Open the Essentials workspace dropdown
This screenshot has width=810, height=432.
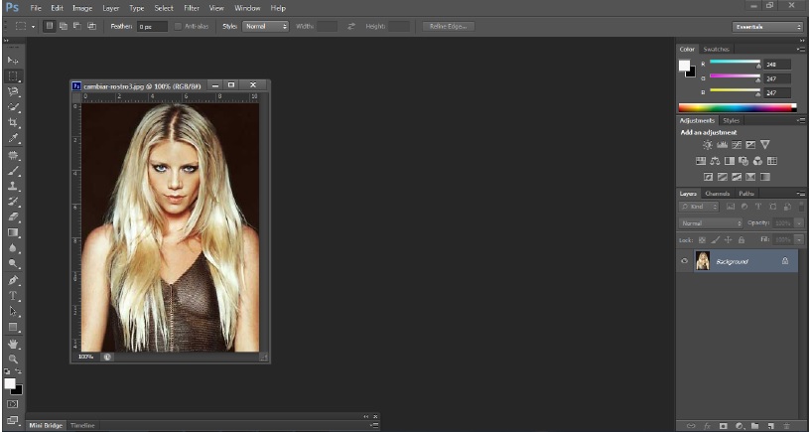[x=767, y=26]
